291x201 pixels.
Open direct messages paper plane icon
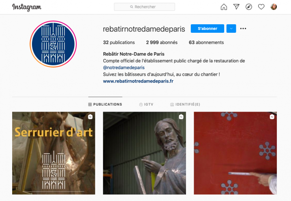[236, 7]
